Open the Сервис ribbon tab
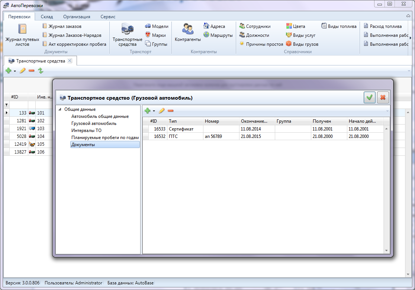The height and width of the screenshot is (290, 415). click(x=108, y=17)
